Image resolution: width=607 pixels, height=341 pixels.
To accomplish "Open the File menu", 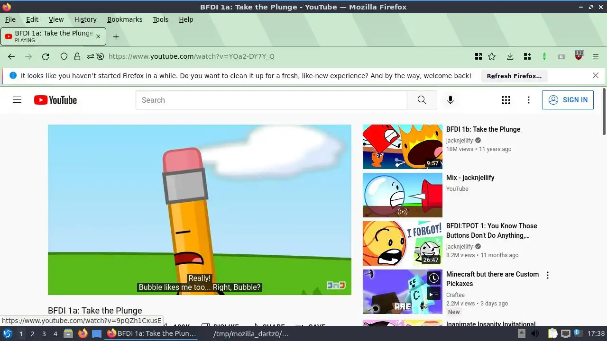I will [10, 19].
